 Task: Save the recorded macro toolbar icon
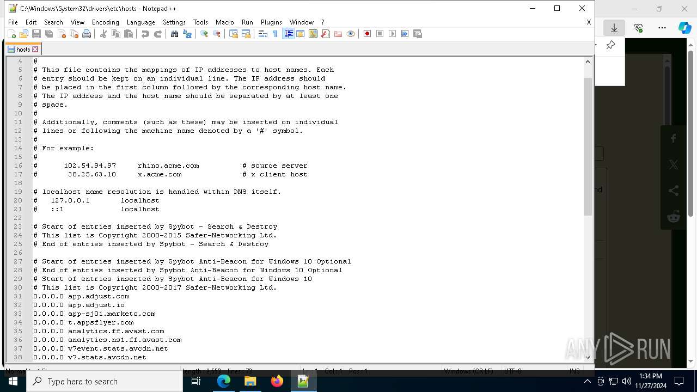coord(418,34)
